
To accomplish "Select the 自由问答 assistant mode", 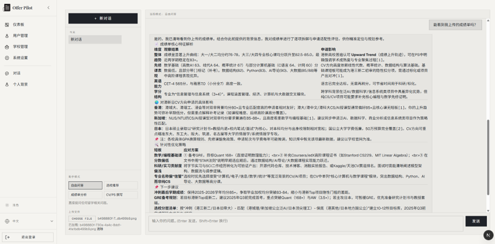I will (x=85, y=185).
